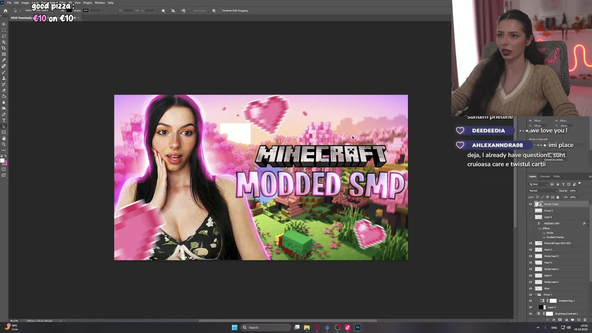Open the tool preset picker arrow

pos(20,11)
